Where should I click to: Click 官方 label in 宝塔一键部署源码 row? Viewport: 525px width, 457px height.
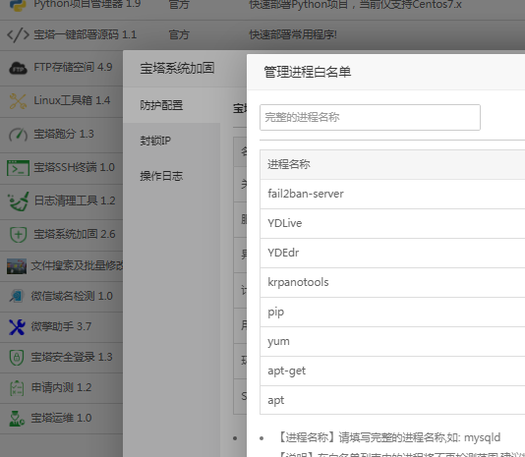[x=179, y=34]
